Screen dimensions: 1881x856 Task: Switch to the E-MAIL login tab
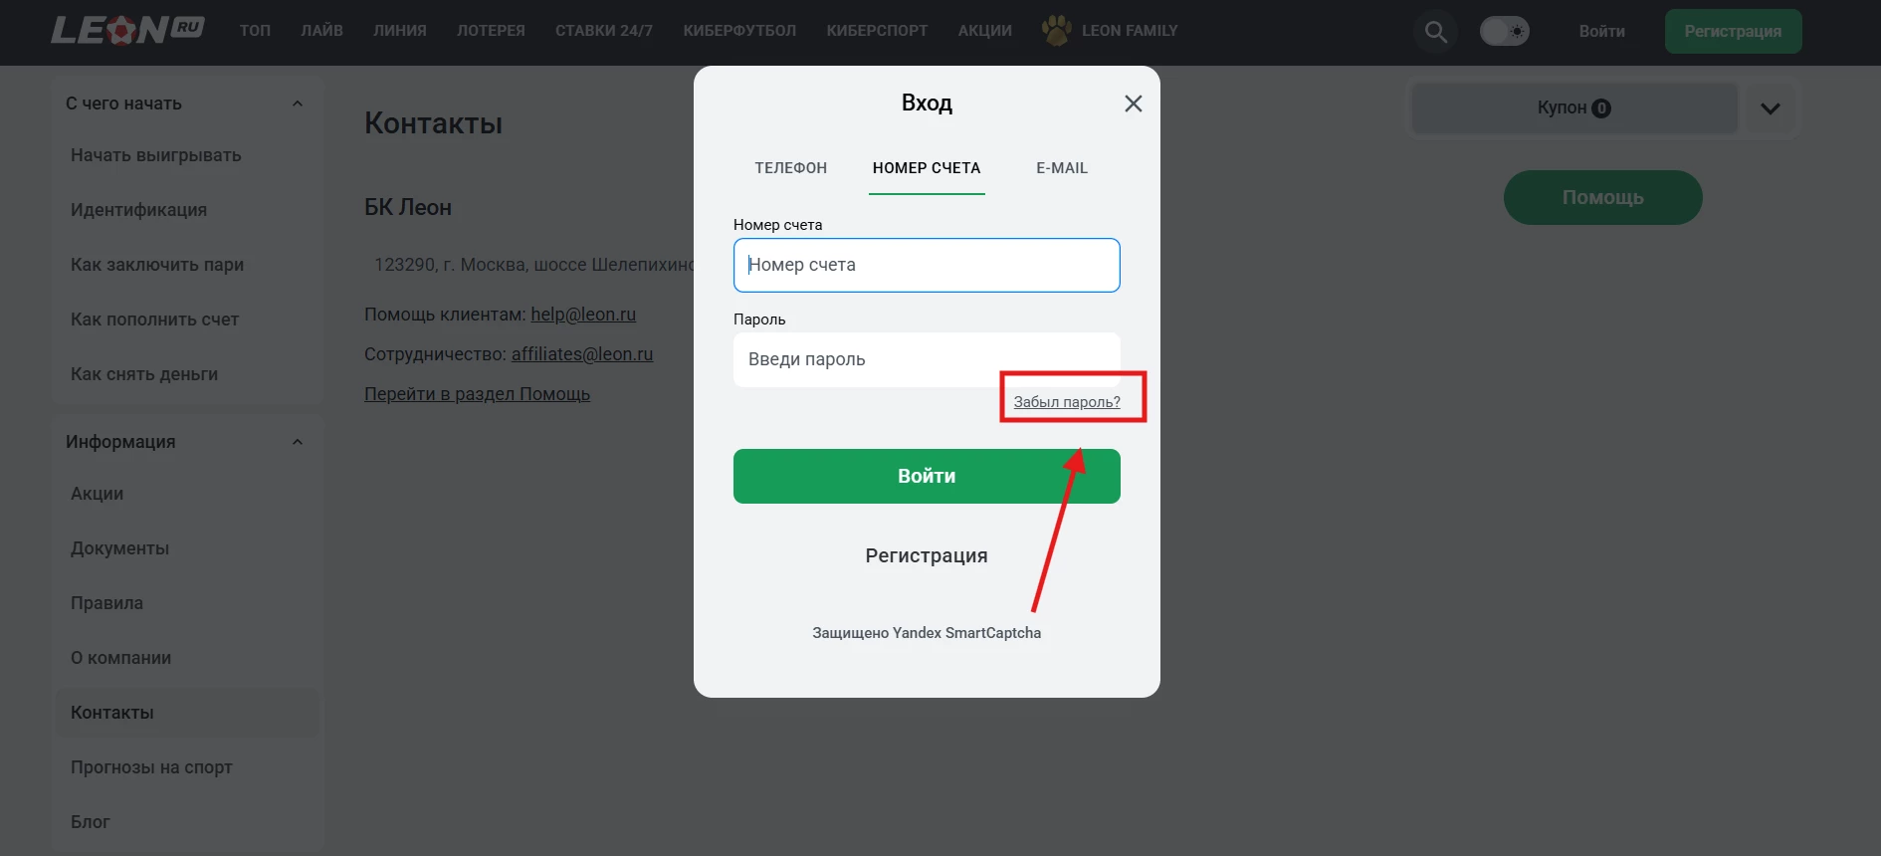[1062, 168]
